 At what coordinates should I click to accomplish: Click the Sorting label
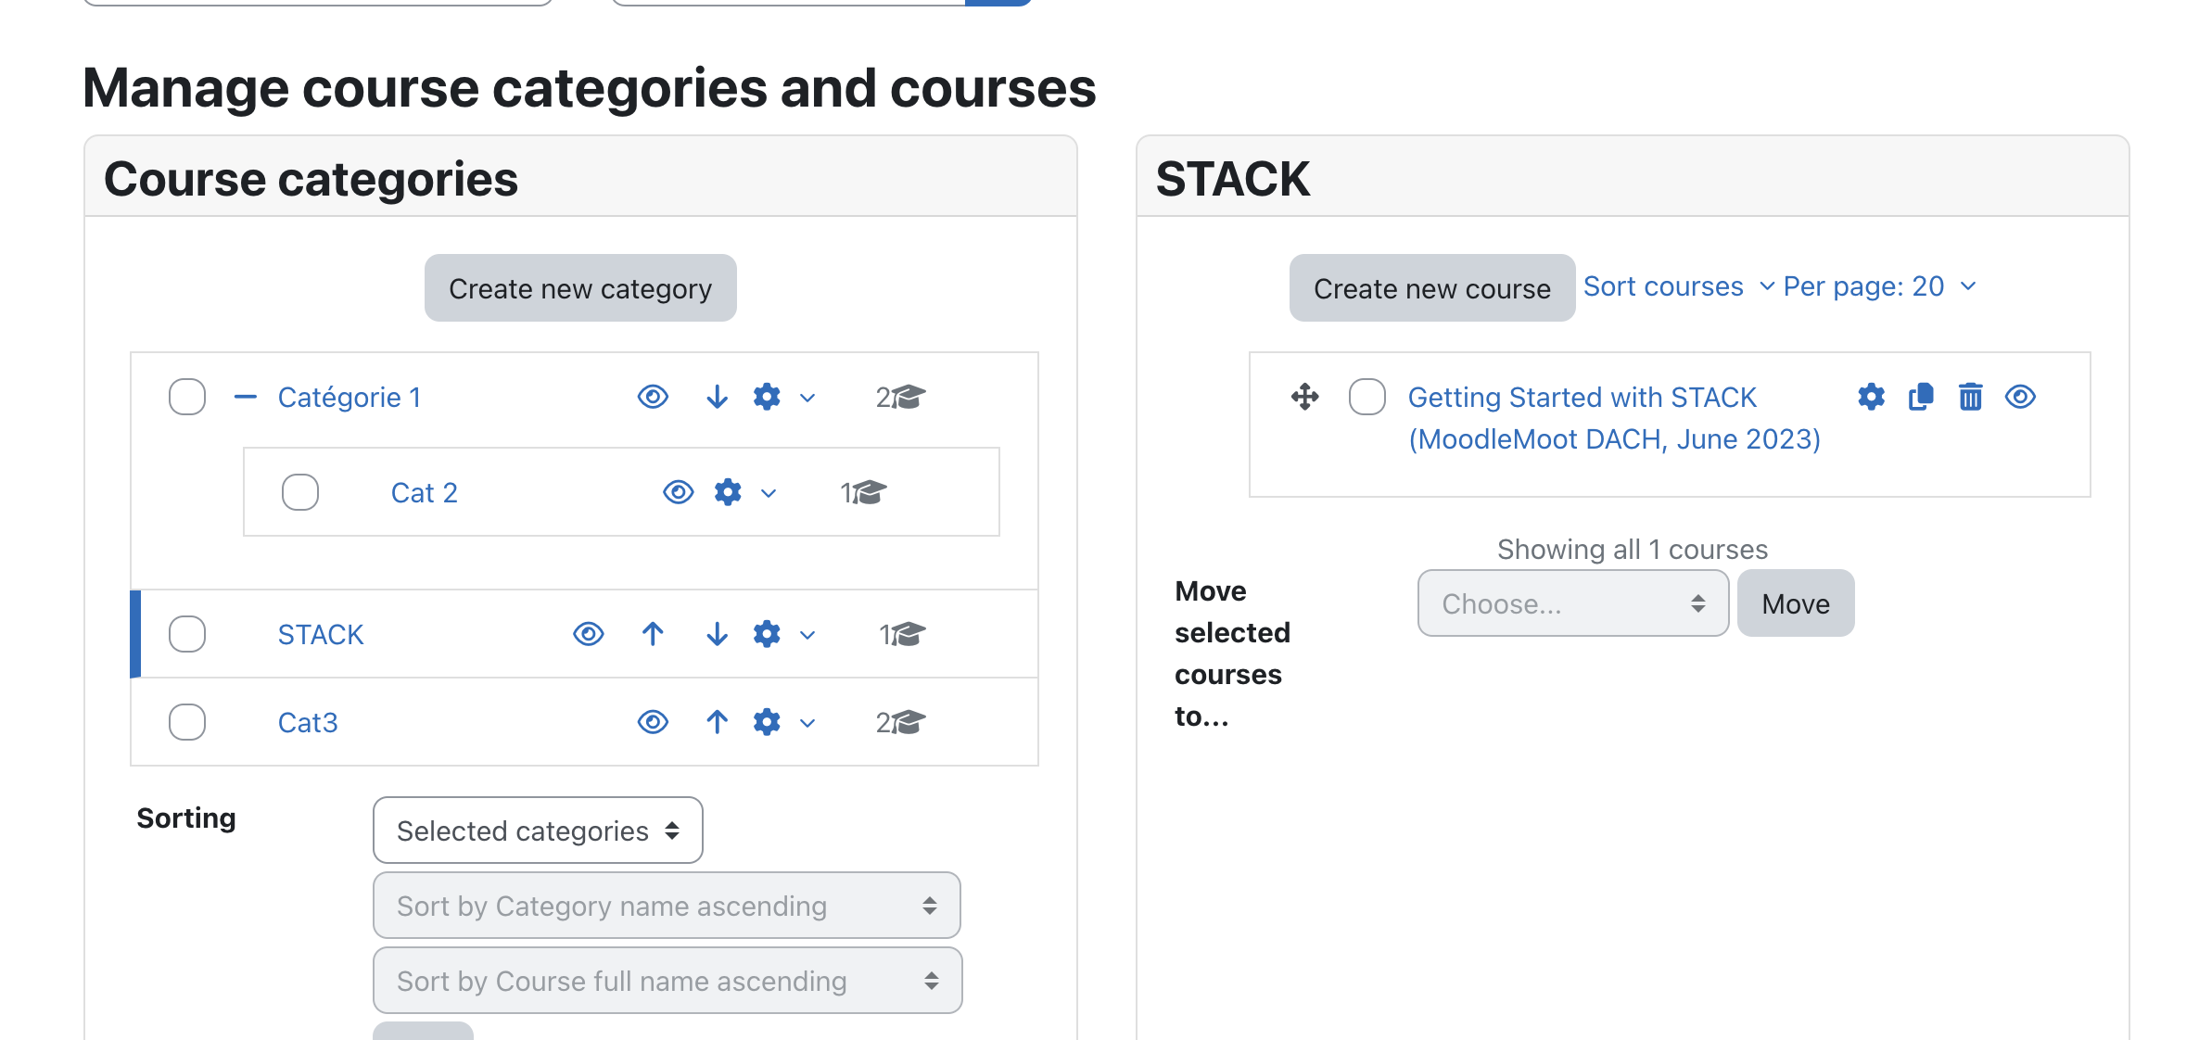(x=186, y=818)
